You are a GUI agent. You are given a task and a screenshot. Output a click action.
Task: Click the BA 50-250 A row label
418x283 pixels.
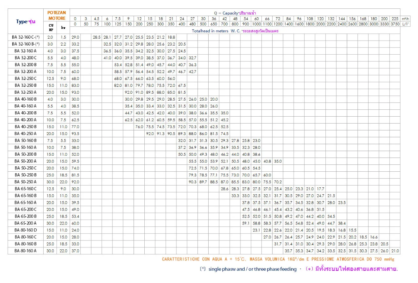[x=26, y=182]
